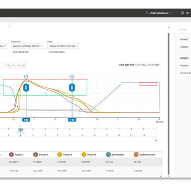Select the 0.74 mm cell
Viewport: 191px width, 189px height.
click(x=109, y=162)
